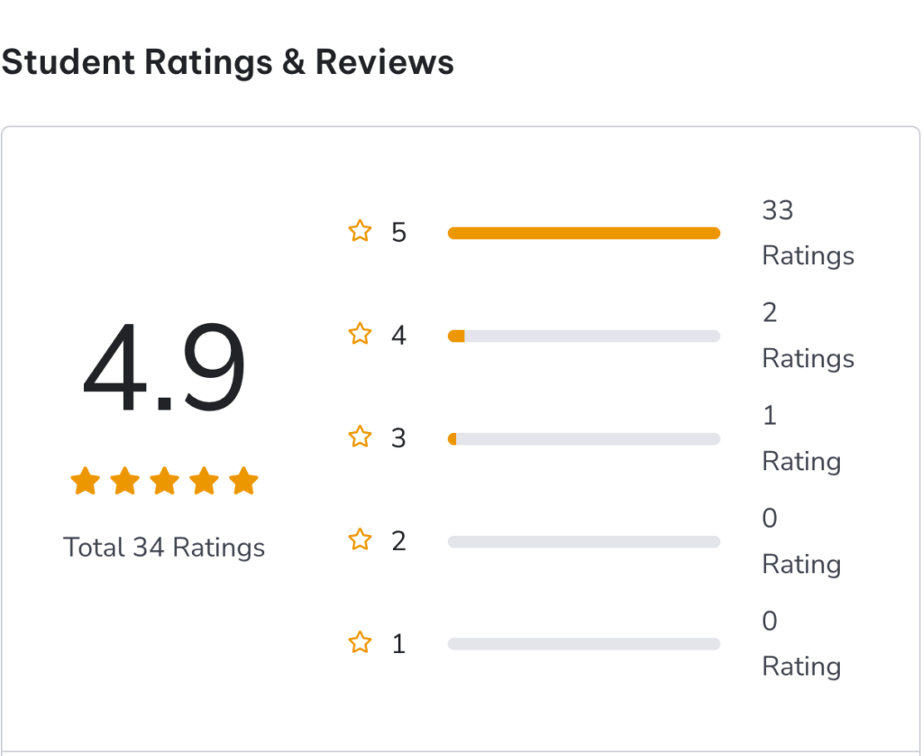The height and width of the screenshot is (756, 923).
Task: Click the Student Ratings & Reviews heading
Action: click(x=228, y=62)
